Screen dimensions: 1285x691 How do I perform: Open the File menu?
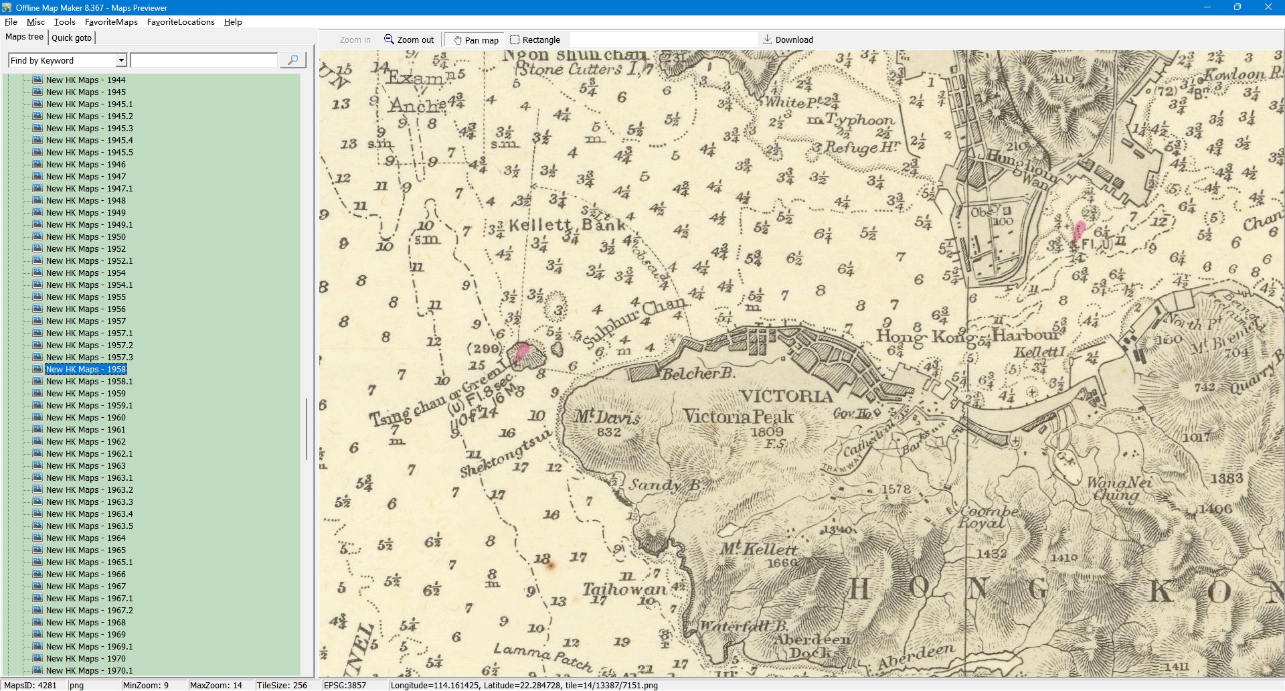[11, 22]
